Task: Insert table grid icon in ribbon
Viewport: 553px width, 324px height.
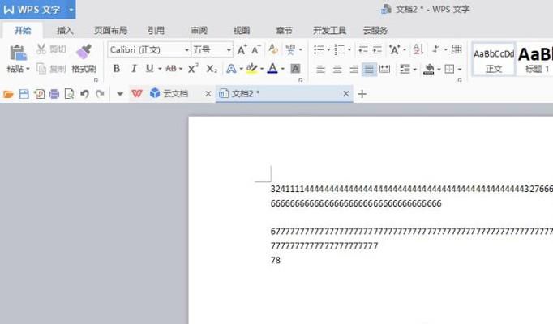Action: point(457,49)
